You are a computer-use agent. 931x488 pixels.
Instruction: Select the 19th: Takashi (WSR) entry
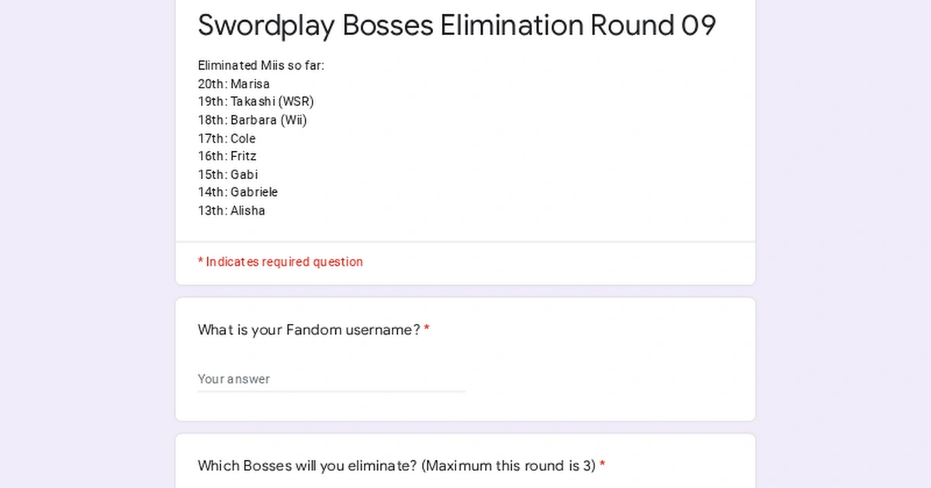point(256,101)
